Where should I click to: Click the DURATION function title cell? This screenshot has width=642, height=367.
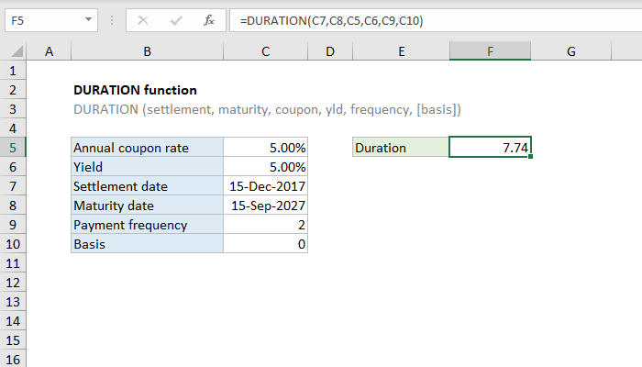[134, 90]
